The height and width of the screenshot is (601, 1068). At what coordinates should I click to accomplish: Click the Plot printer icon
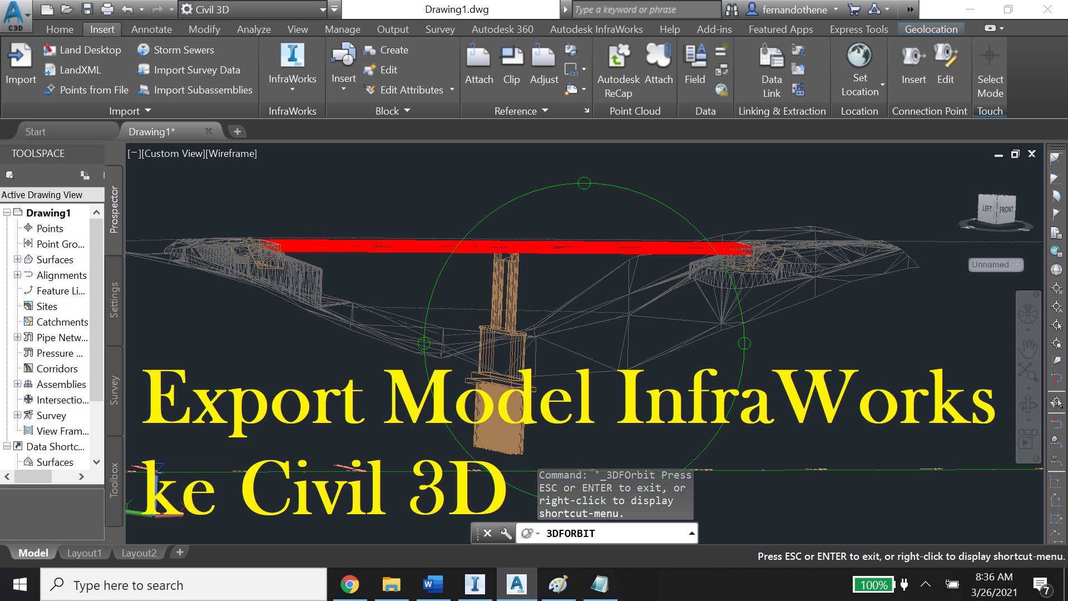click(107, 9)
